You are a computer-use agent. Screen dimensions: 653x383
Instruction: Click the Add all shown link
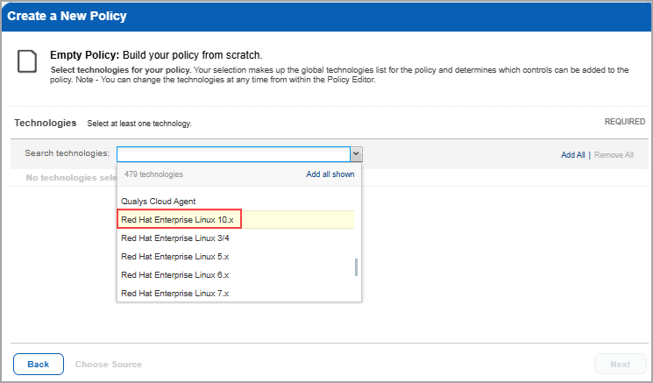pyautogui.click(x=330, y=174)
